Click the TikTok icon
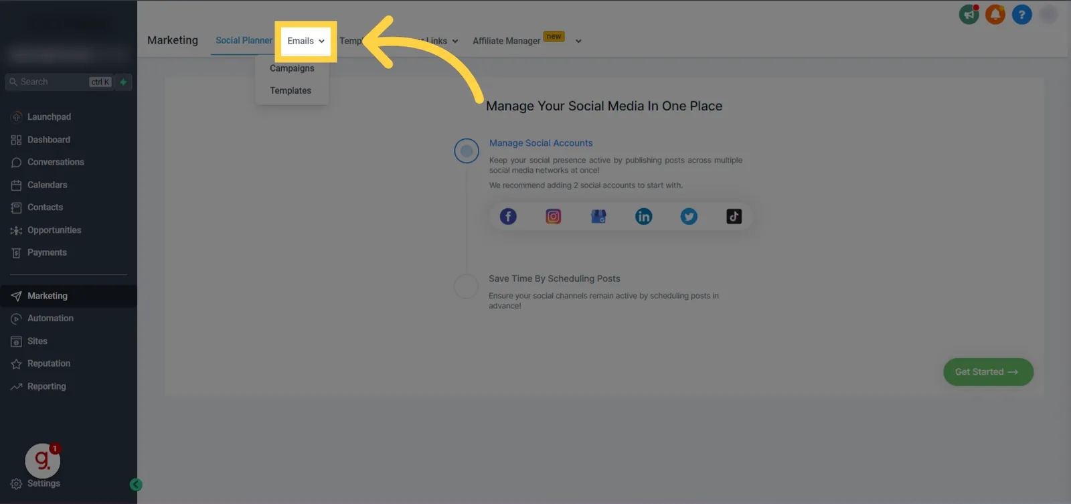Screen dimensions: 1071x504 click(734, 216)
